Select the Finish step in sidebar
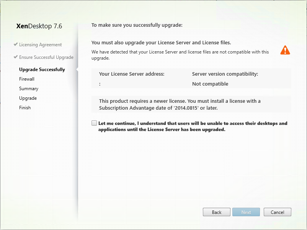Screen dimensions: 307x230 (25, 108)
